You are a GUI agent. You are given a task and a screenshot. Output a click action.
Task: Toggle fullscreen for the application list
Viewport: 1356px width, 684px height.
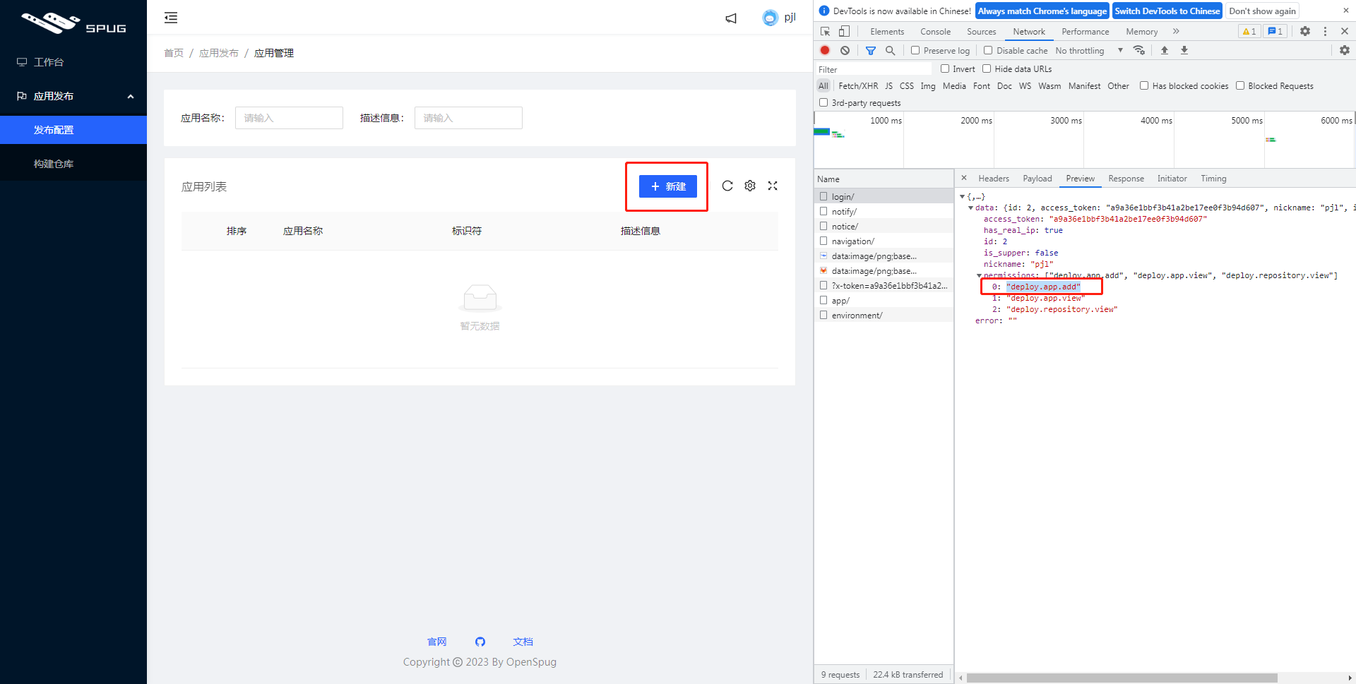pyautogui.click(x=773, y=186)
